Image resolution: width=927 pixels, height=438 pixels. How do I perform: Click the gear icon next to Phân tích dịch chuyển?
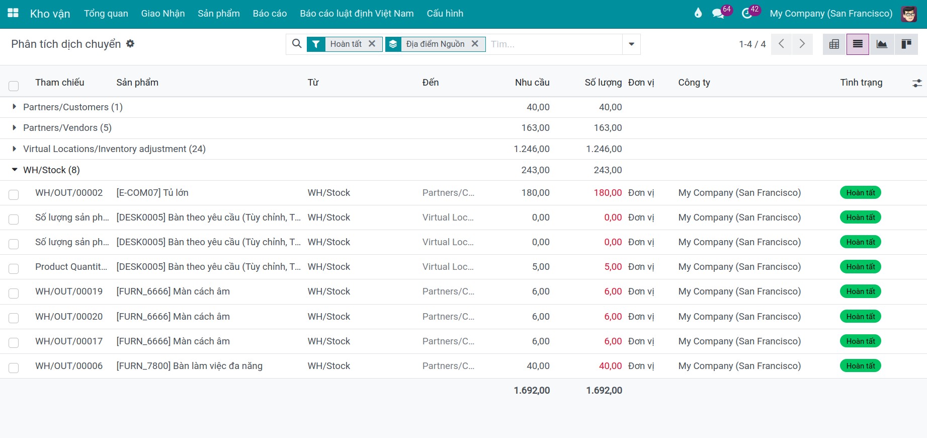[x=130, y=44]
